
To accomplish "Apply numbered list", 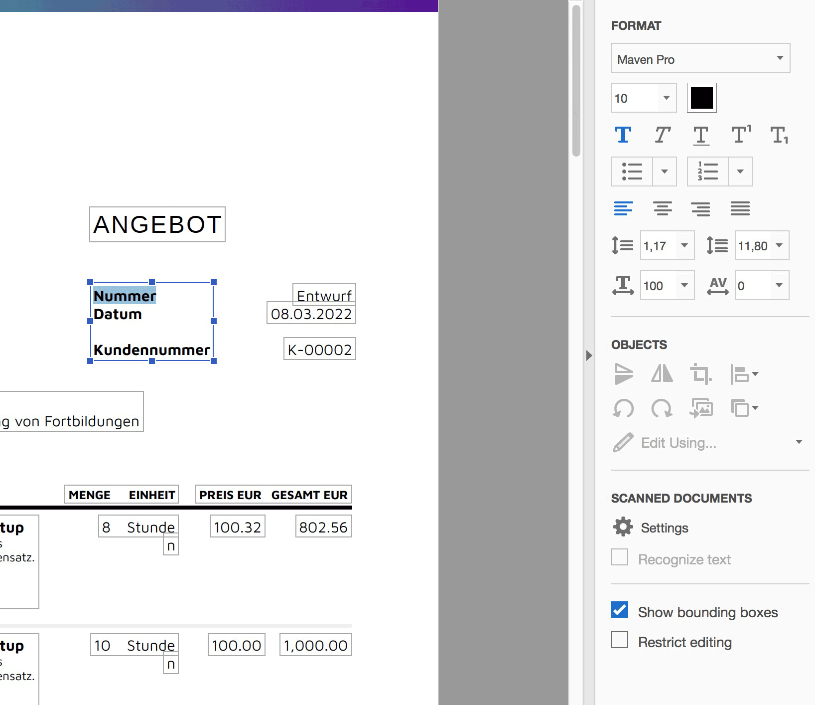I will (708, 172).
